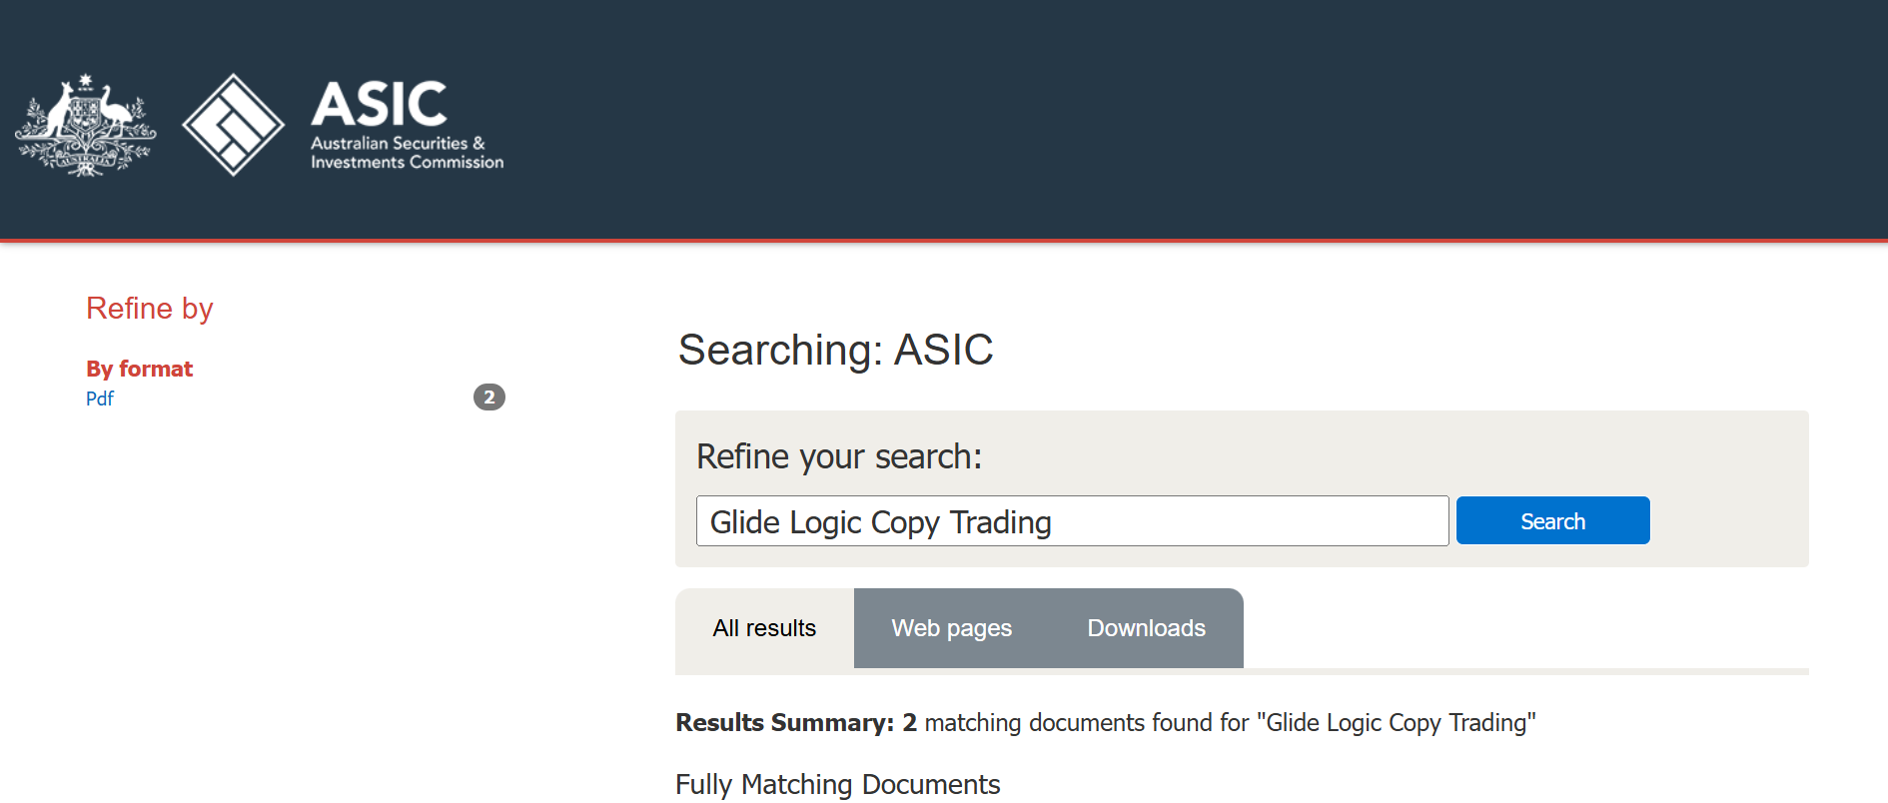The width and height of the screenshot is (1888, 803).
Task: Click the word Trading inside search box
Action: [x=1000, y=522]
